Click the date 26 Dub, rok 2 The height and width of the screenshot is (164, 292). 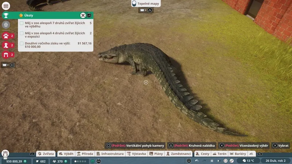(276, 161)
